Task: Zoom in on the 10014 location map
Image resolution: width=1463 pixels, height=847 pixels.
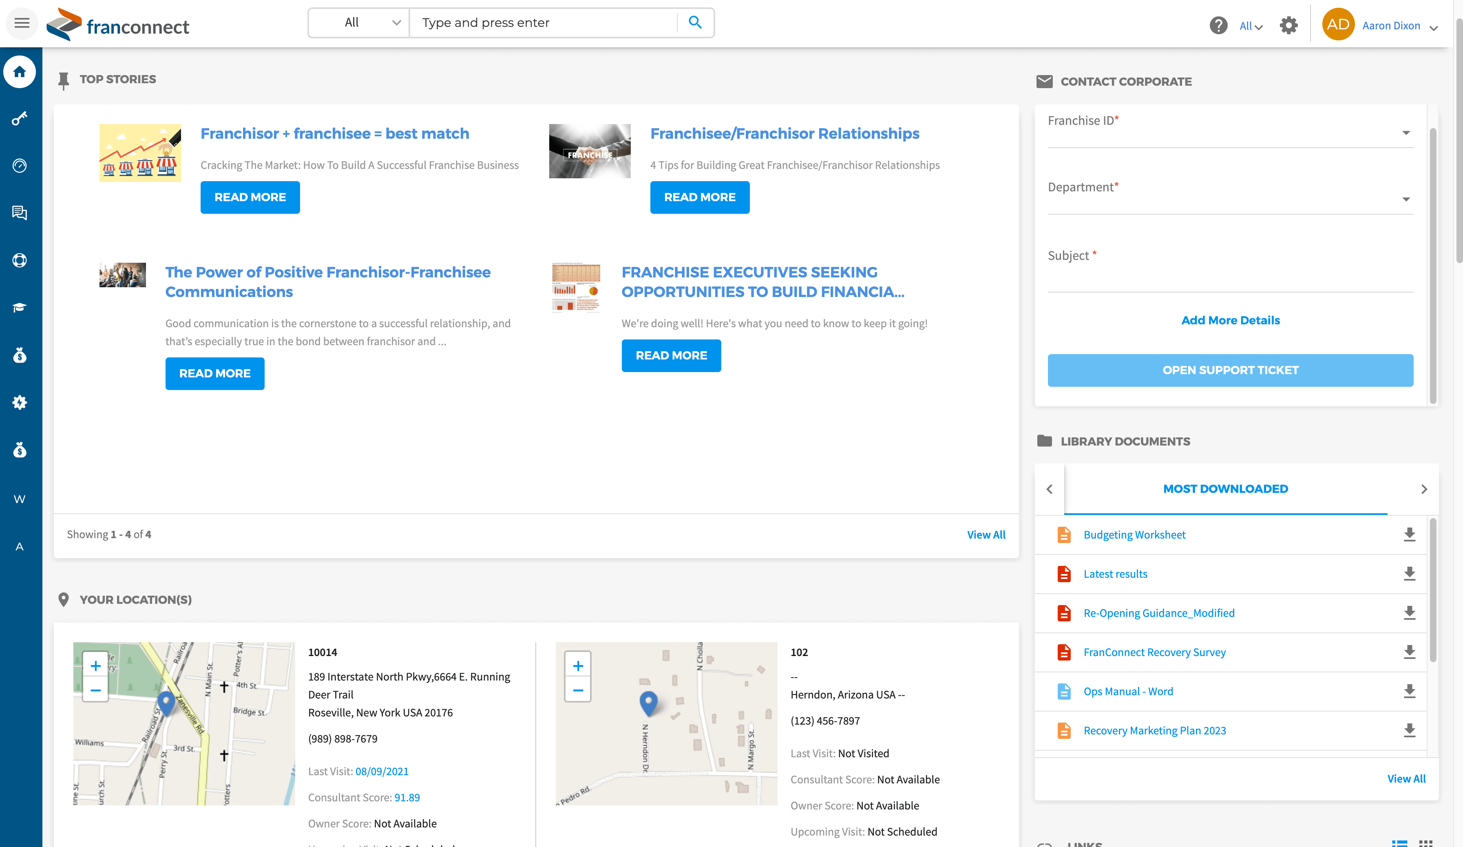Action: pyautogui.click(x=96, y=666)
